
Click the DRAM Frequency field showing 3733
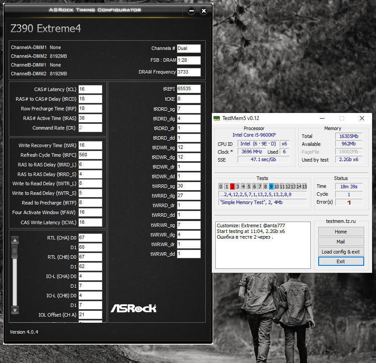[x=189, y=72]
